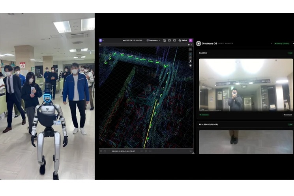Click the recenter view icon
294x196 pixels.
pos(190,65)
